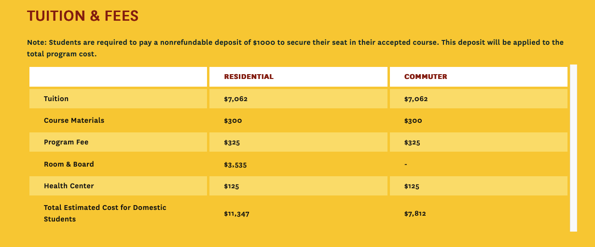Image resolution: width=595 pixels, height=247 pixels.
Task: Click Total Estimated Cost for Domestic Students
Action: tap(105, 213)
